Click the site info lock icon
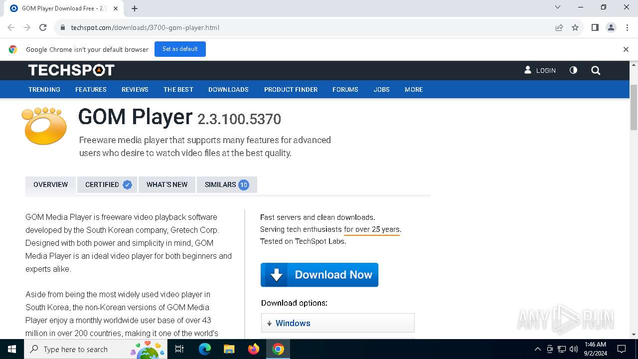This screenshot has width=638, height=359. 63,27
